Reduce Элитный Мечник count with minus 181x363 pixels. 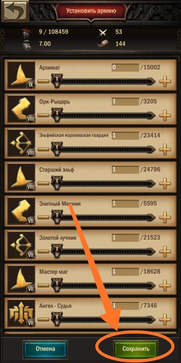coord(43,218)
